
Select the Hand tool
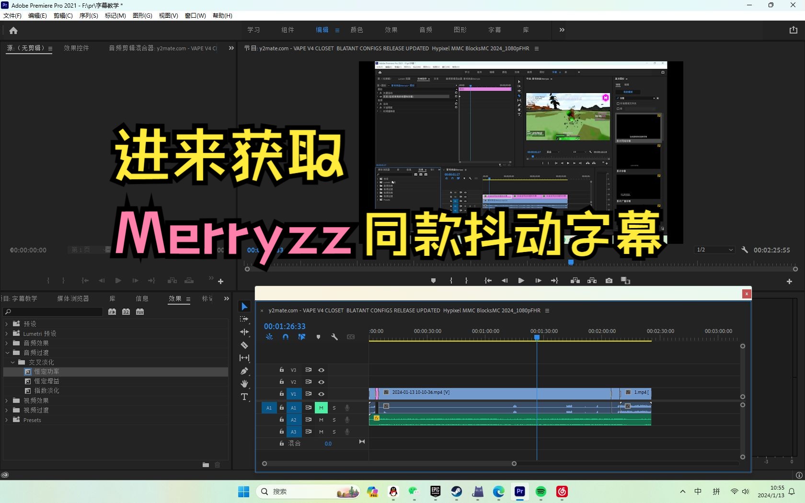[x=244, y=384]
